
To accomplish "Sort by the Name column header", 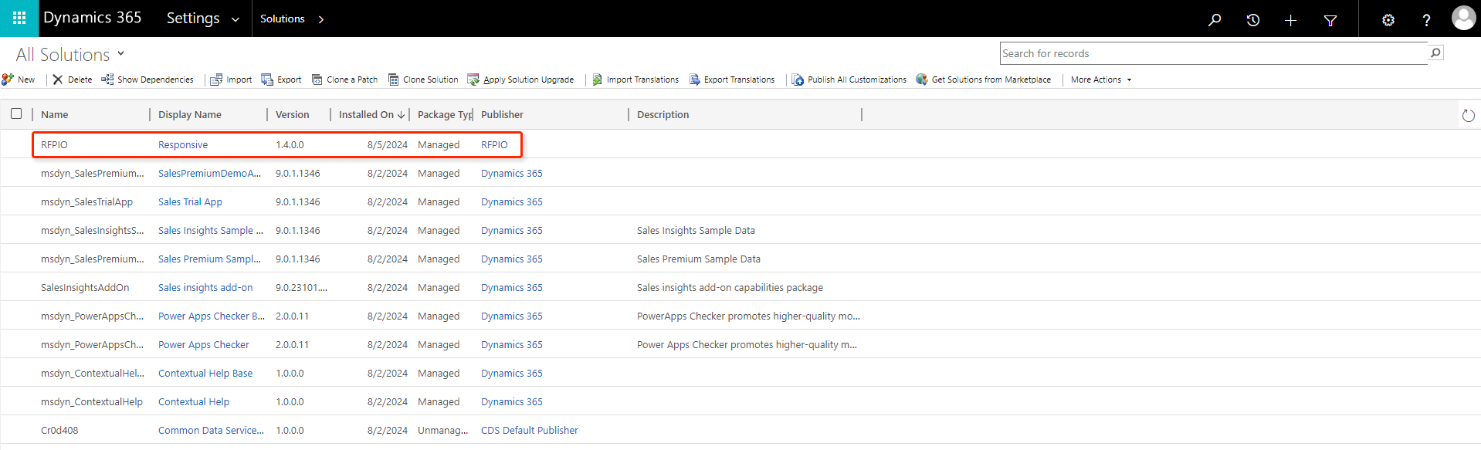I will tap(55, 114).
